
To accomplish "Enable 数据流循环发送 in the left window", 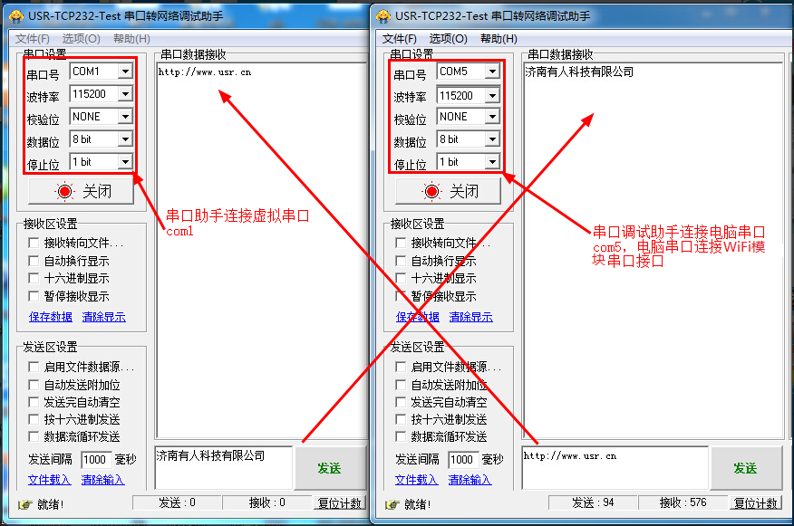I will pyautogui.click(x=34, y=435).
